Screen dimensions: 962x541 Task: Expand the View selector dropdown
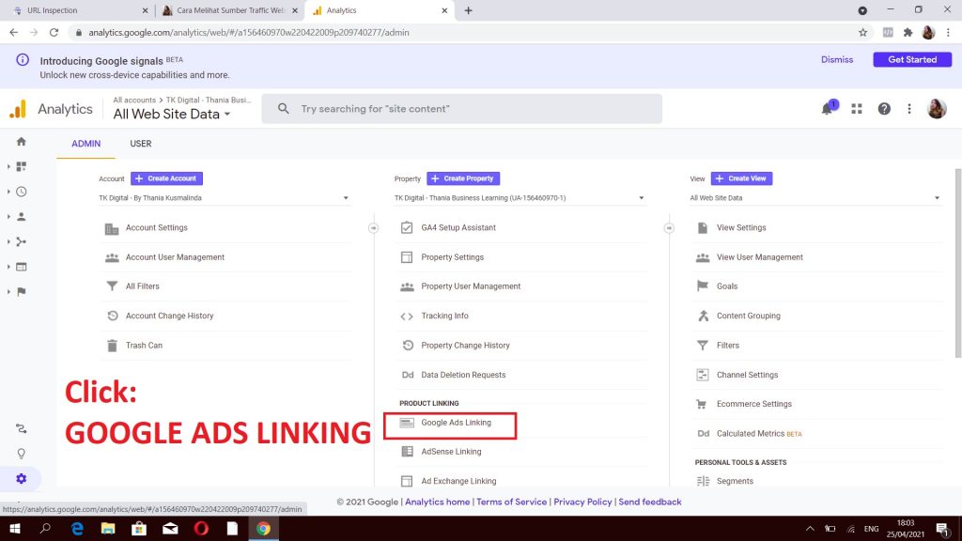[x=815, y=198]
